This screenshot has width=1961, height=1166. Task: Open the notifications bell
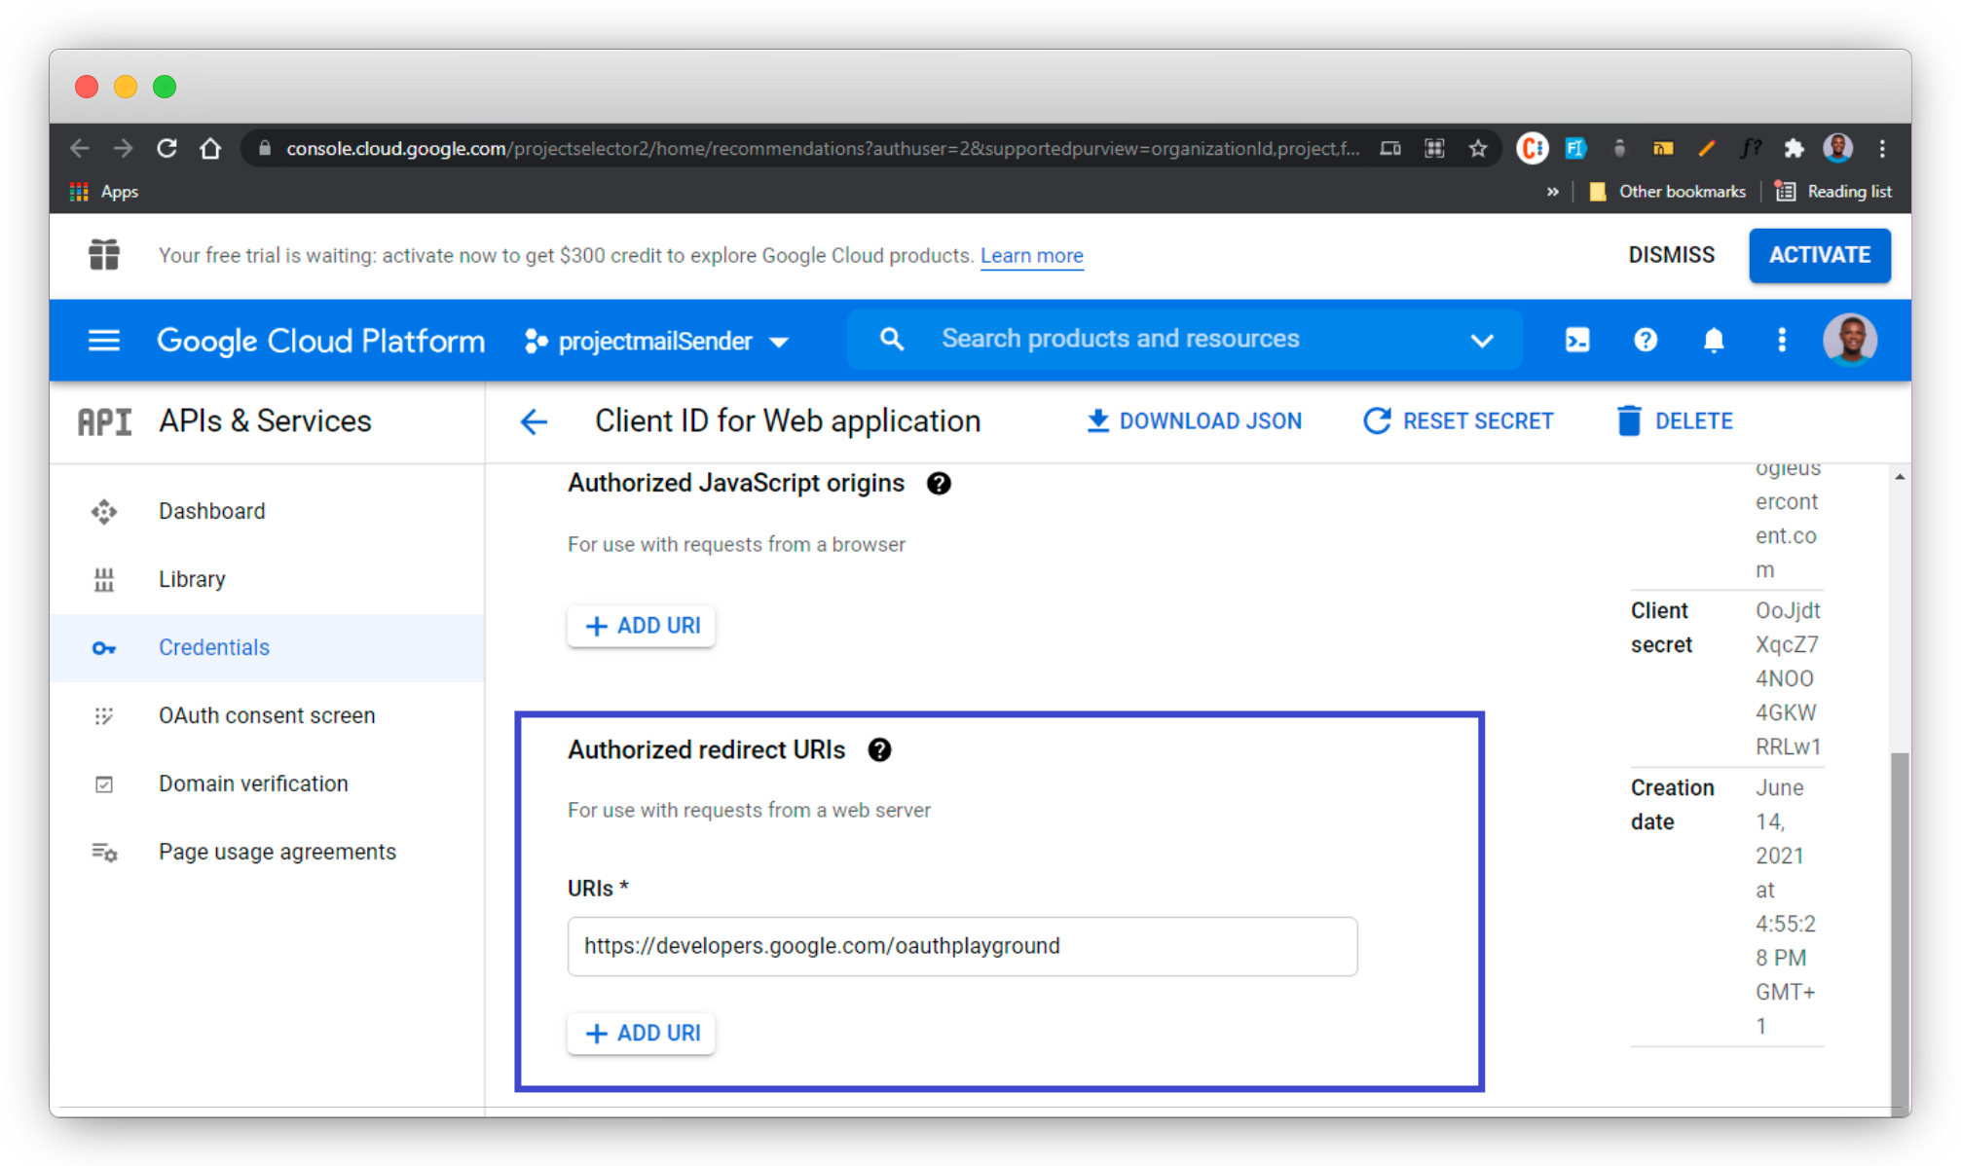(x=1714, y=340)
